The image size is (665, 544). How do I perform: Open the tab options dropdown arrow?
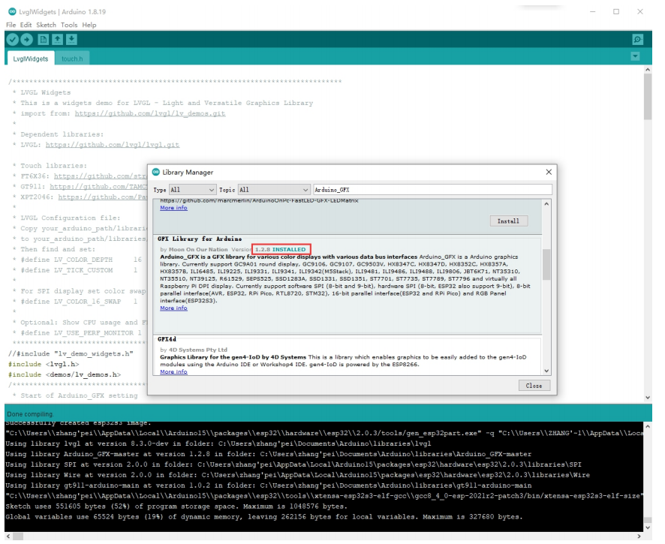pos(635,57)
